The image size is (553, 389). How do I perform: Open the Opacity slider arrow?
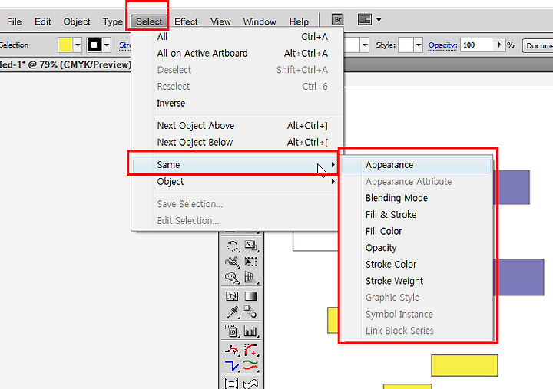(499, 45)
